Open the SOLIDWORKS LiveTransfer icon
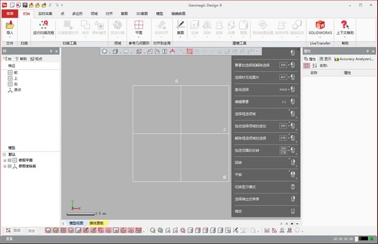Screen dimensions: 378x244 [x=320, y=25]
